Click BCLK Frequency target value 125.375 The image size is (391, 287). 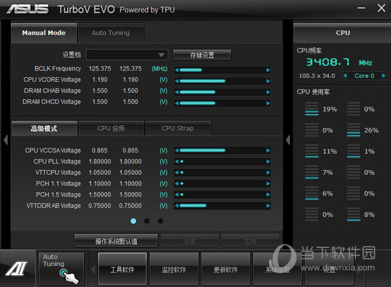(x=130, y=69)
